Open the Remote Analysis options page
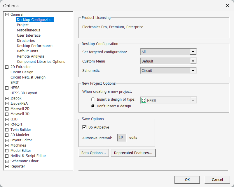The image size is (234, 187). [31, 56]
